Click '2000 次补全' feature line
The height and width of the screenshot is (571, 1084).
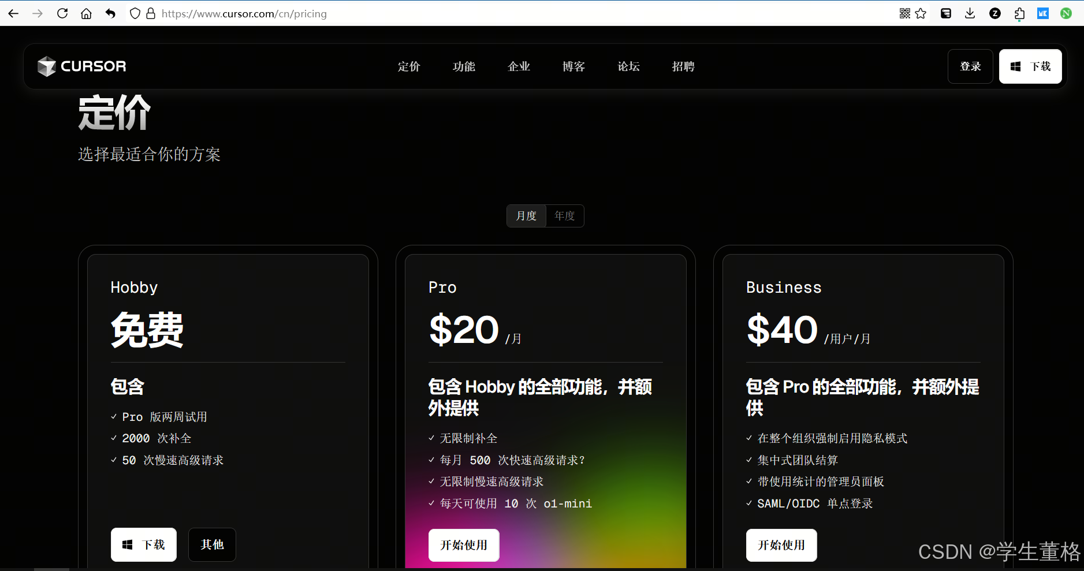click(x=157, y=438)
